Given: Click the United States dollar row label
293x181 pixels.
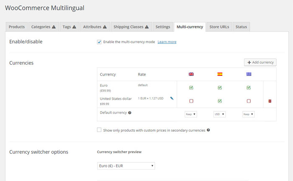Looking at the screenshot, I should [116, 99].
